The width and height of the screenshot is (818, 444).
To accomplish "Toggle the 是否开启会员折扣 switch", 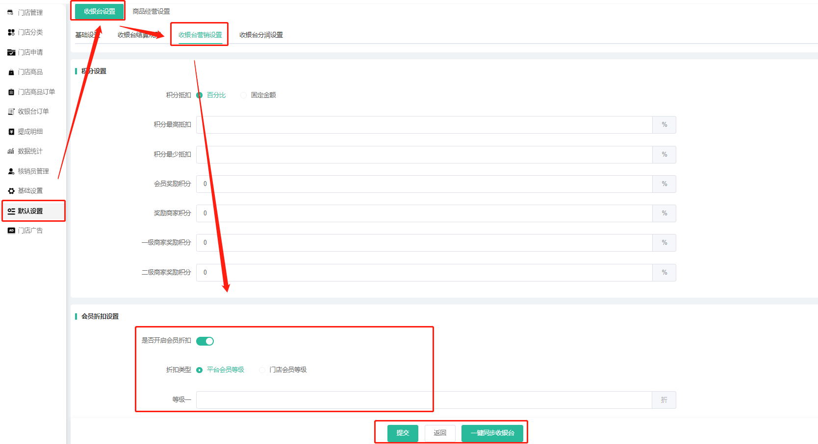I will coord(205,341).
